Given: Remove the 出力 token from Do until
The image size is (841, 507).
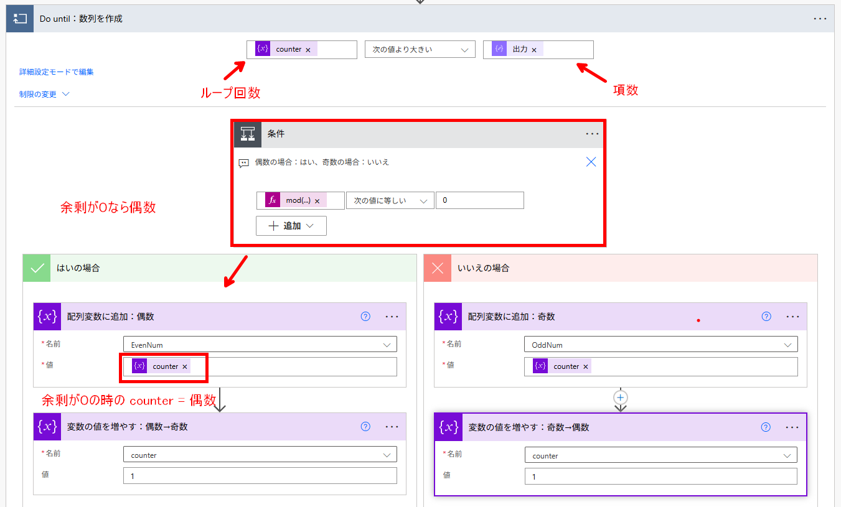Looking at the screenshot, I should tap(533, 50).
